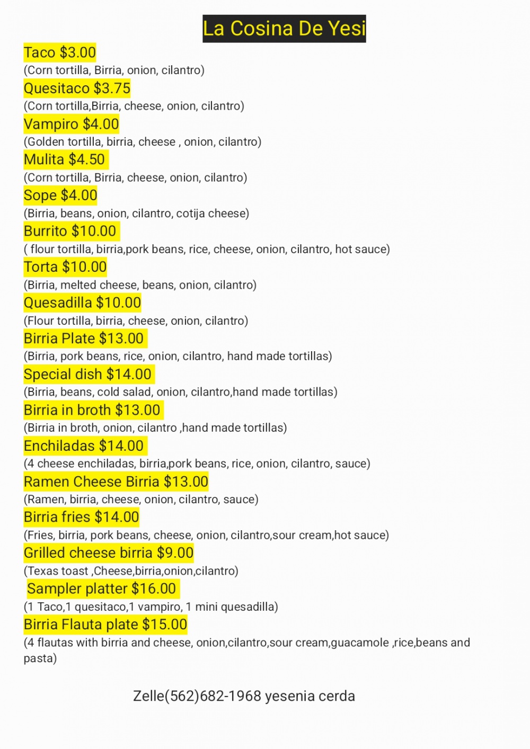
Task: Select the Vampiro $4.00 item
Action: pyautogui.click(x=71, y=124)
